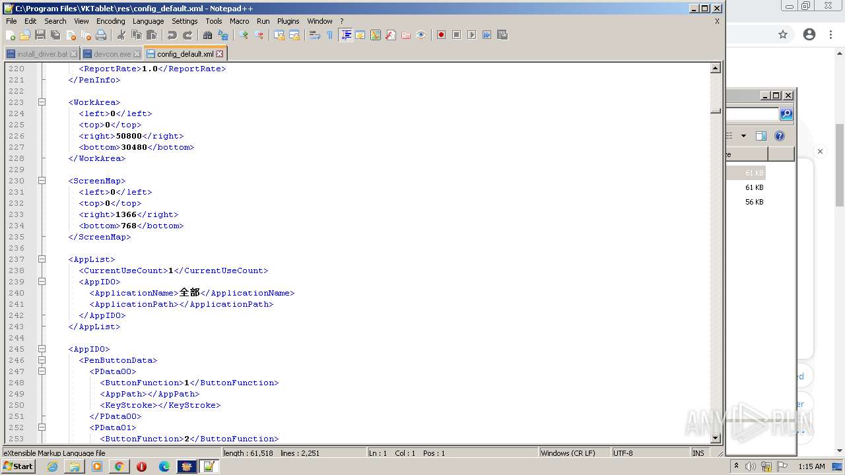Viewport: 845px width, 475px height.
Task: Open the Macro menu
Action: (239, 21)
